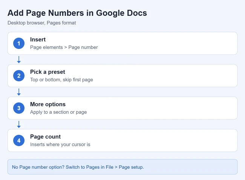Click the "Pick a preset" step heading
This screenshot has height=180, width=245.
point(47,72)
